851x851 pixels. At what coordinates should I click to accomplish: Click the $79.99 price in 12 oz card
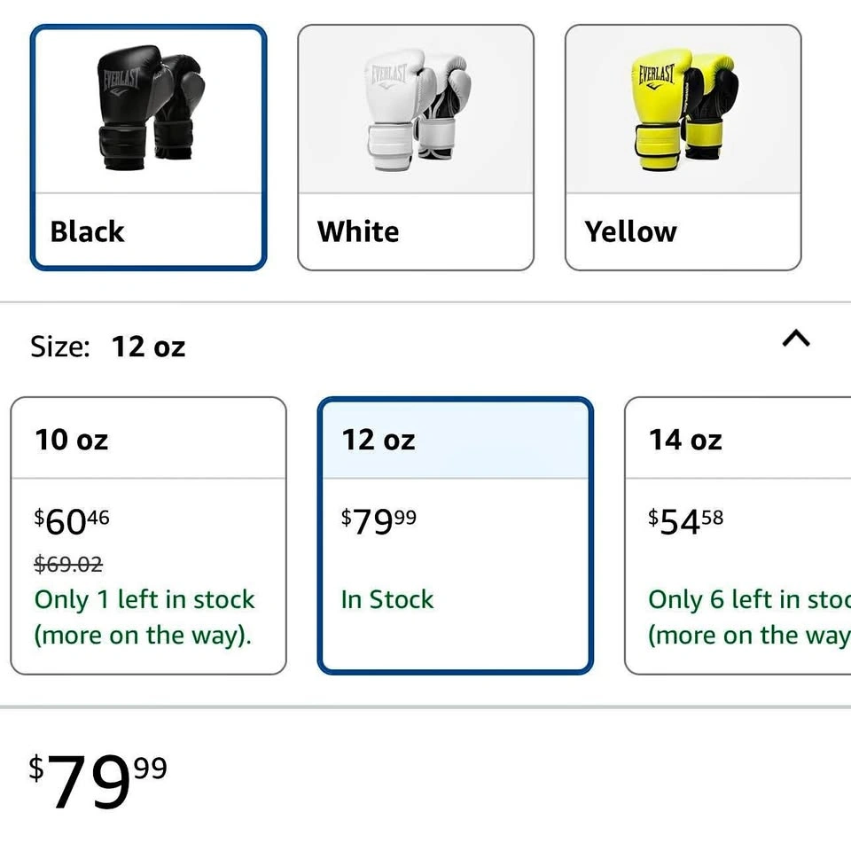click(379, 522)
